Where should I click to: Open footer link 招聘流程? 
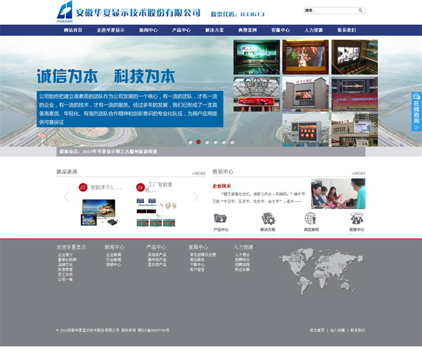[242, 265]
